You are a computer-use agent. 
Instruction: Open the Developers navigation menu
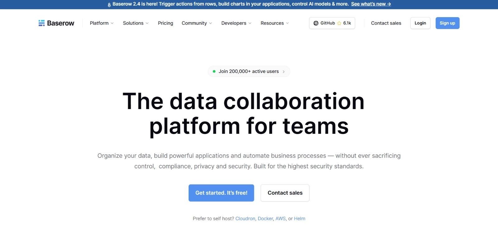[x=237, y=23]
